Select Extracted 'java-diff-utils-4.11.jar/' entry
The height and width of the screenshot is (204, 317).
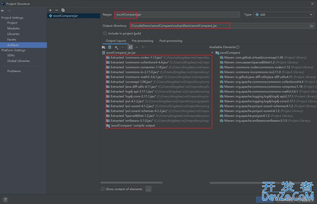pyautogui.click(x=158, y=87)
